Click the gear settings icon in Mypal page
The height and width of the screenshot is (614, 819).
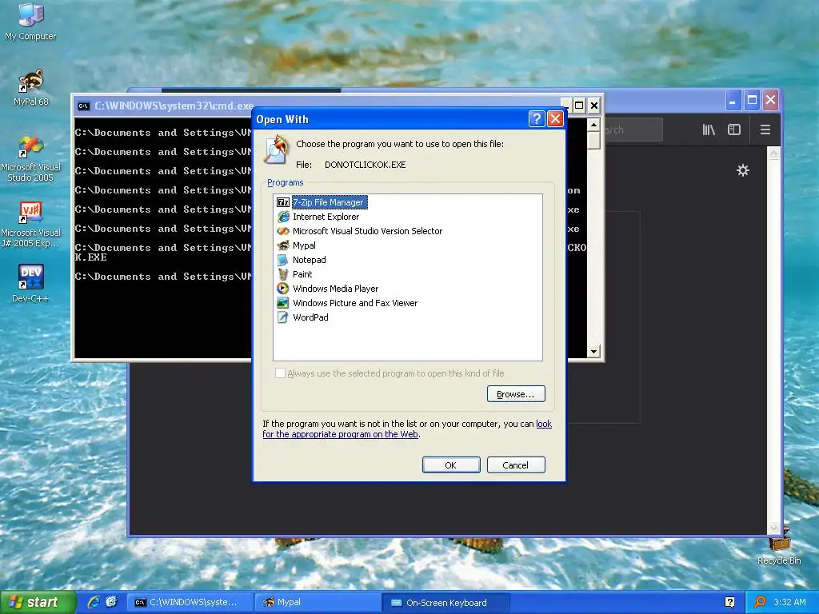click(743, 170)
